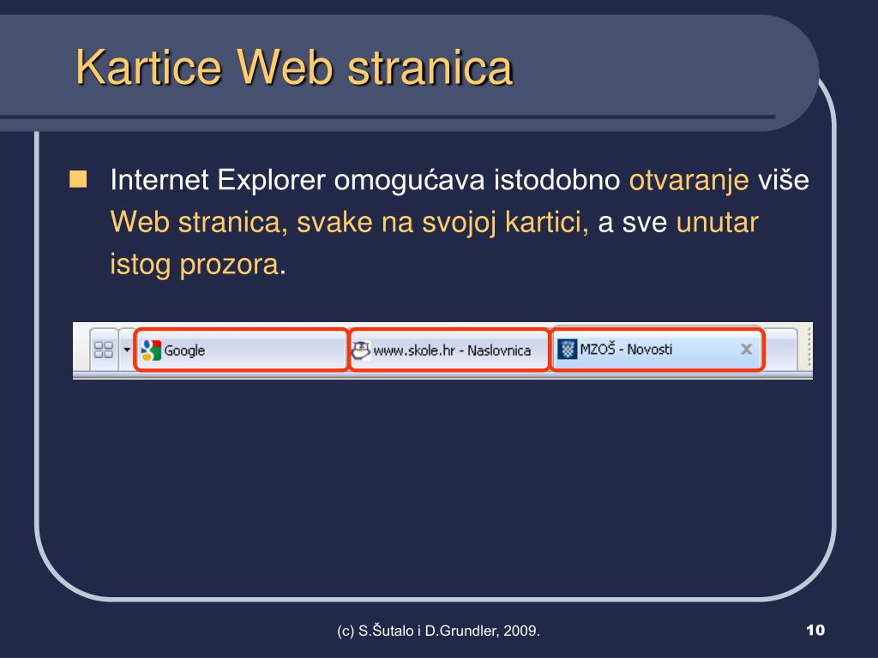Click the highlighted word otvaranje
The height and width of the screenshot is (658, 878).
pos(689,180)
